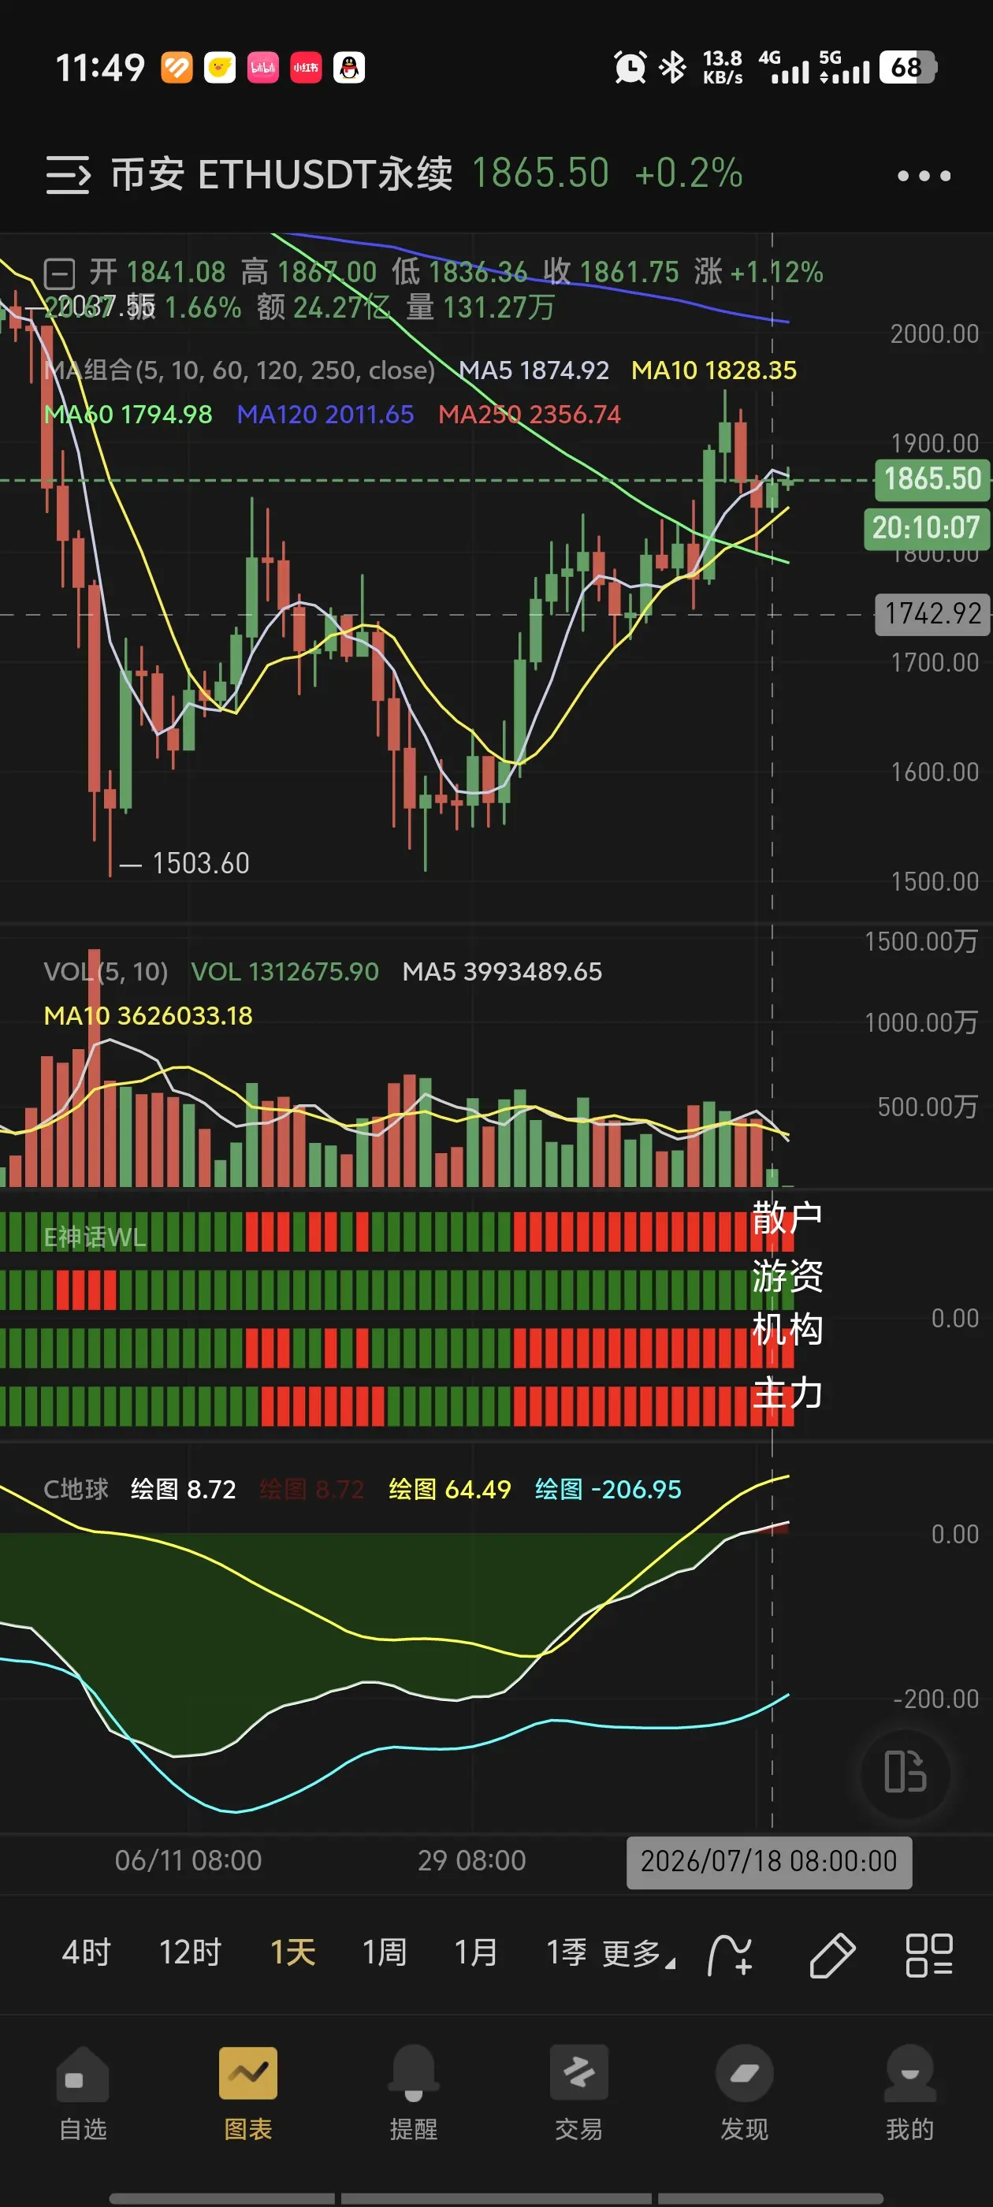Viewport: 993px width, 2207px height.
Task: Tap the floating screen-rotate chart button
Action: 906,1772
